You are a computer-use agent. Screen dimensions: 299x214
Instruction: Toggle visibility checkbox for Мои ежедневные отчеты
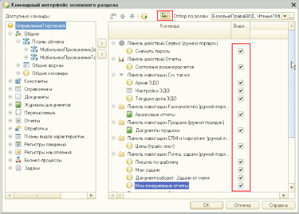pos(241,186)
